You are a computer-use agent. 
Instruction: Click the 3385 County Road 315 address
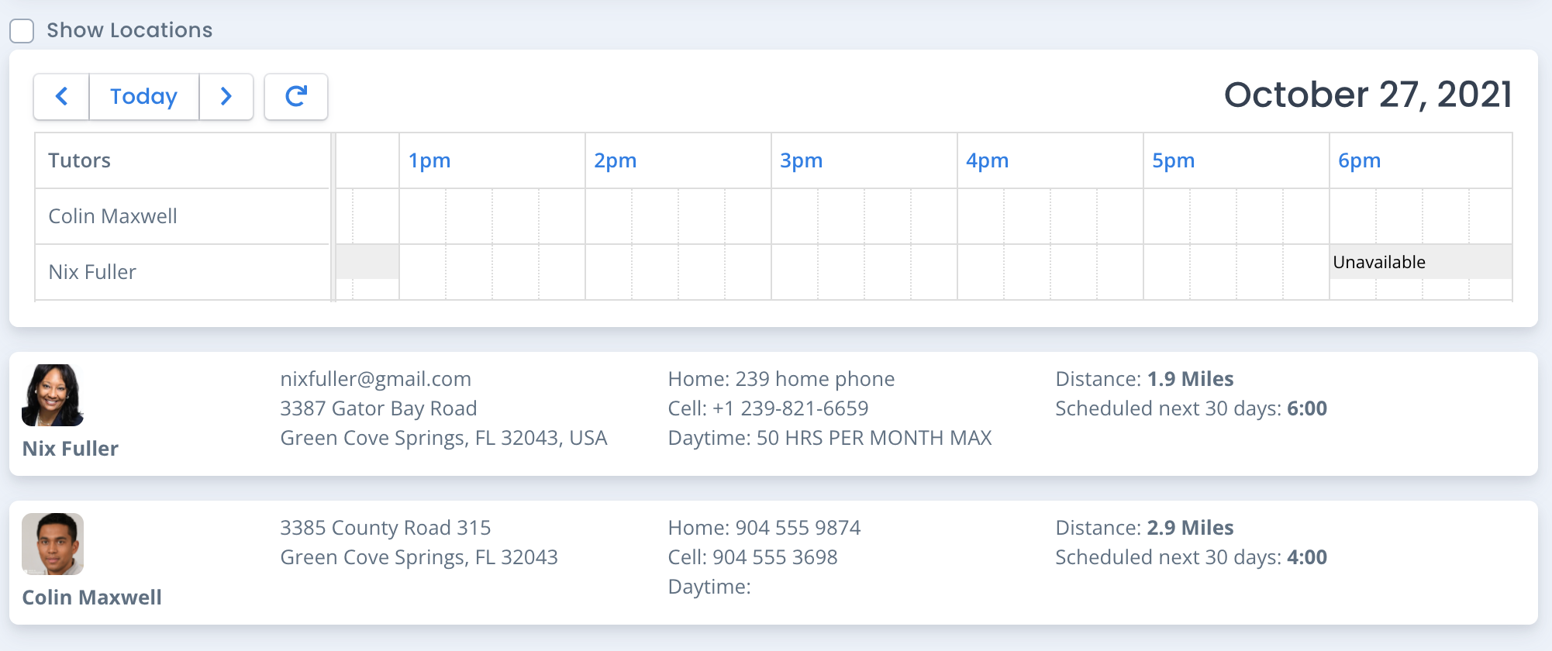[385, 528]
